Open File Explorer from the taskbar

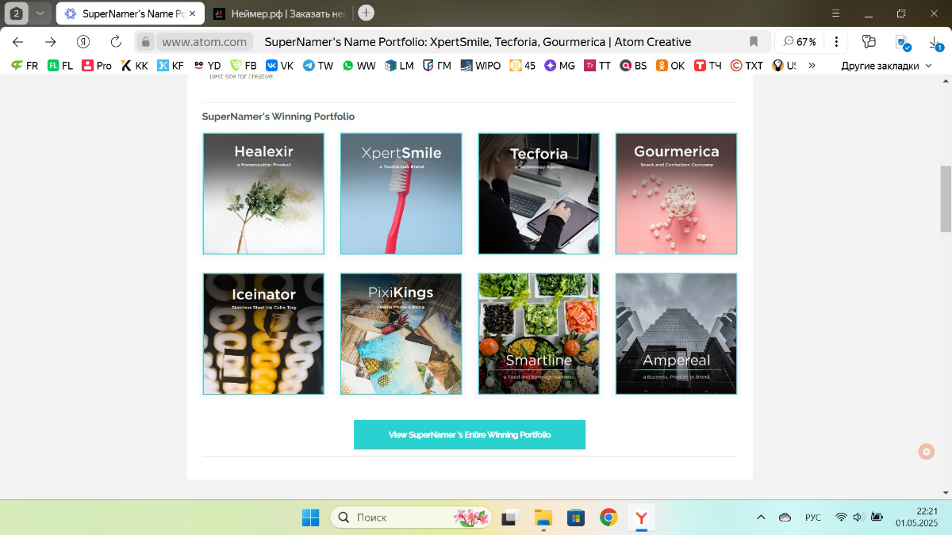pos(543,518)
